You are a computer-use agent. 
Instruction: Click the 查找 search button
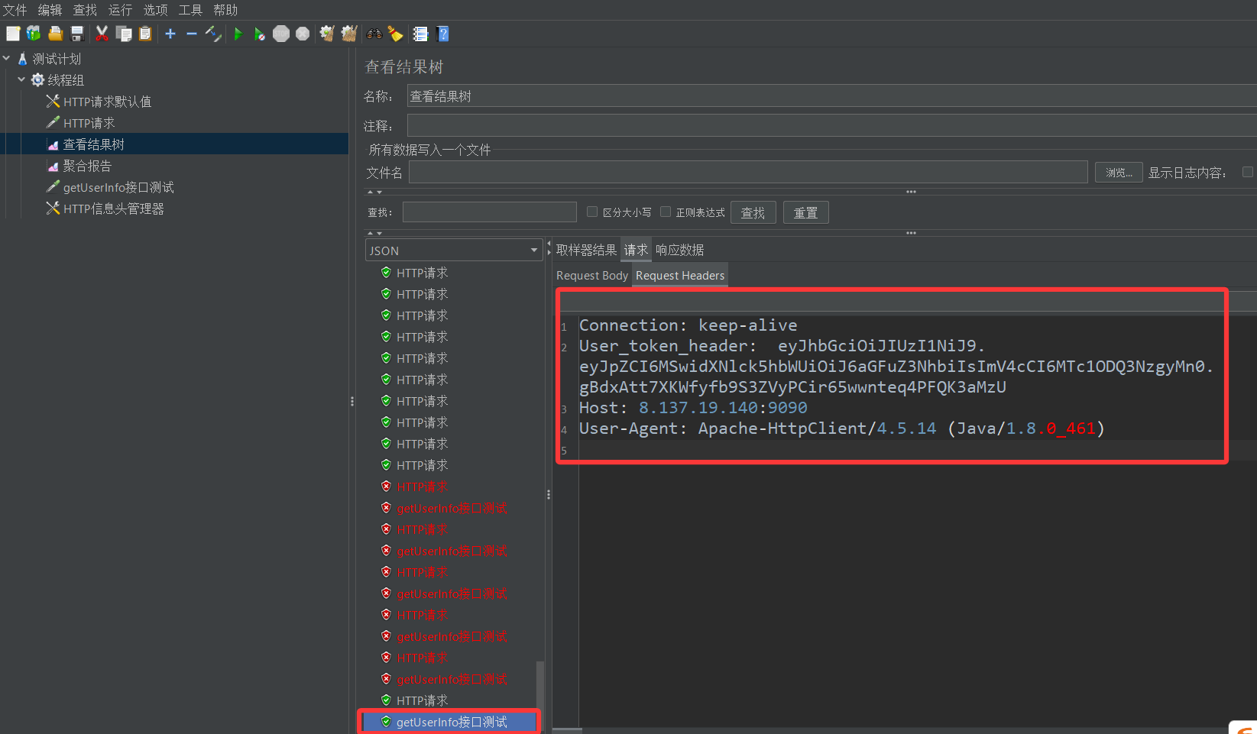(753, 212)
